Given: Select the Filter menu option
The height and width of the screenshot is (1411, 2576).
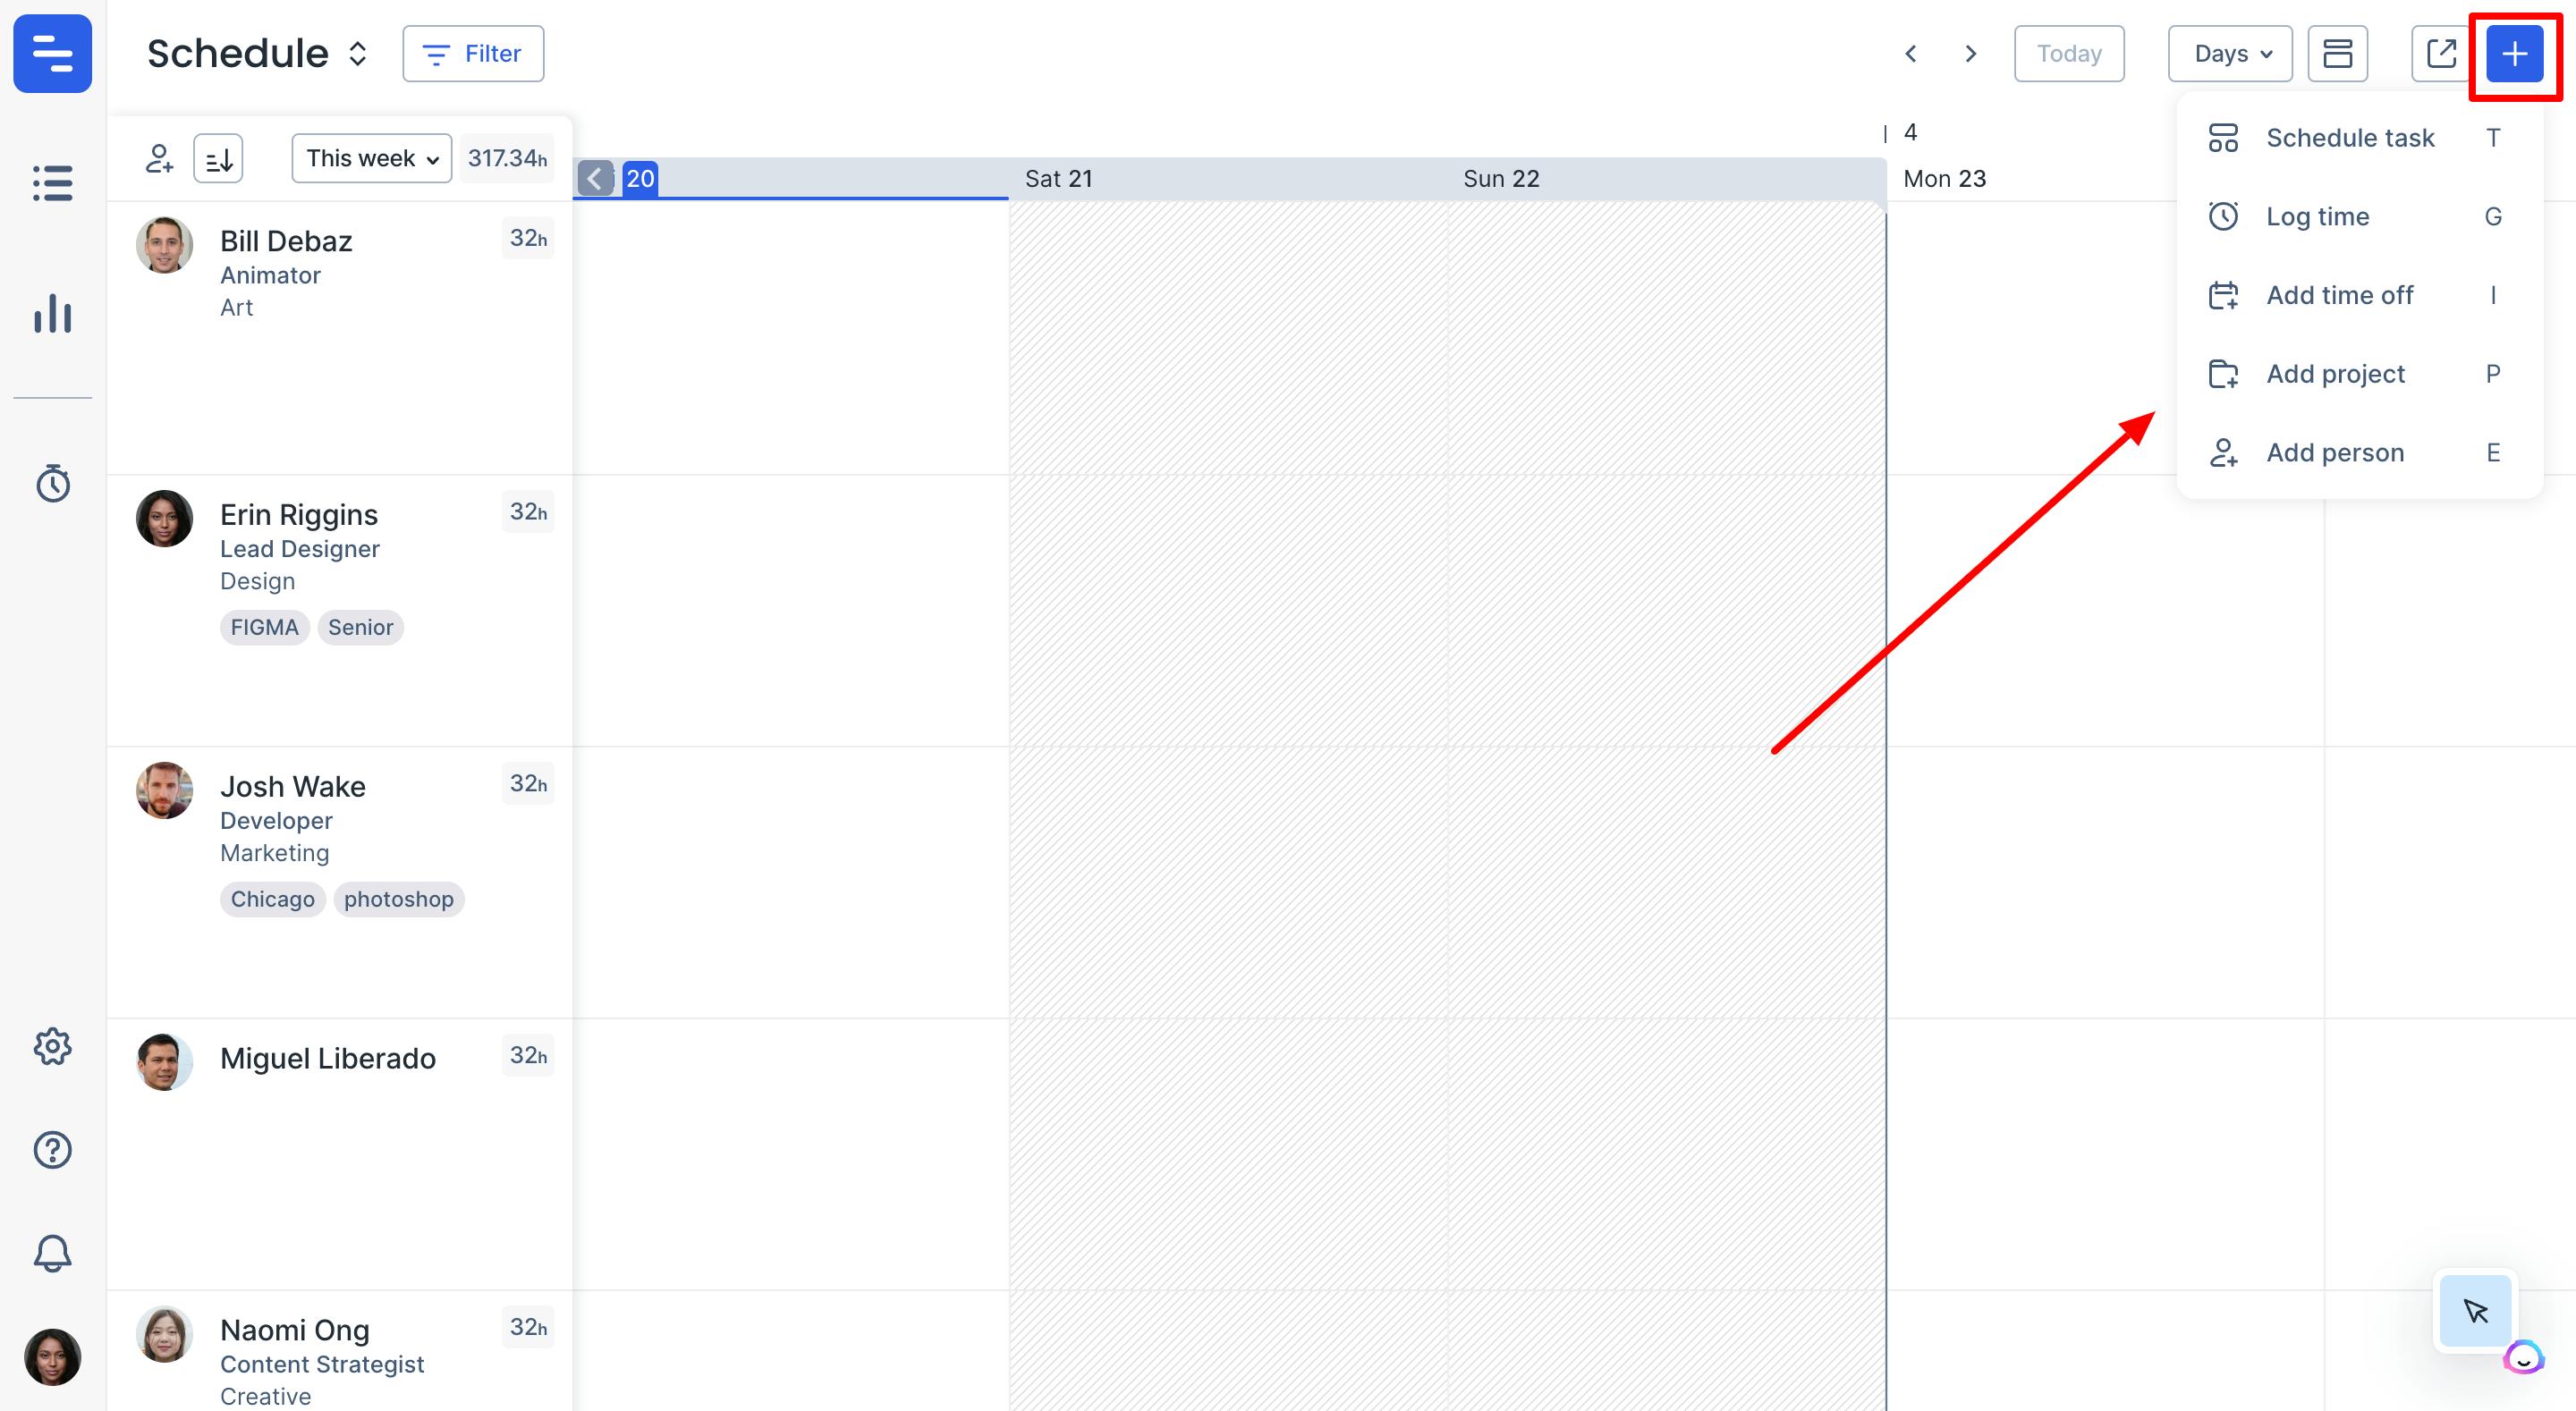Looking at the screenshot, I should [471, 52].
